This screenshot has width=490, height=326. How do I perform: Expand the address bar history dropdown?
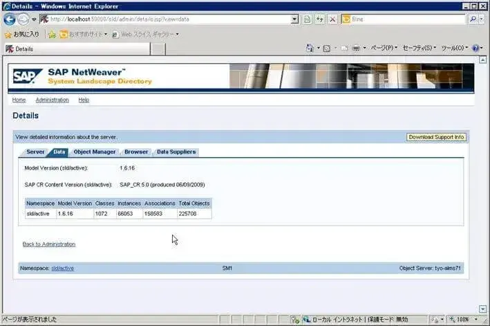coord(294,19)
